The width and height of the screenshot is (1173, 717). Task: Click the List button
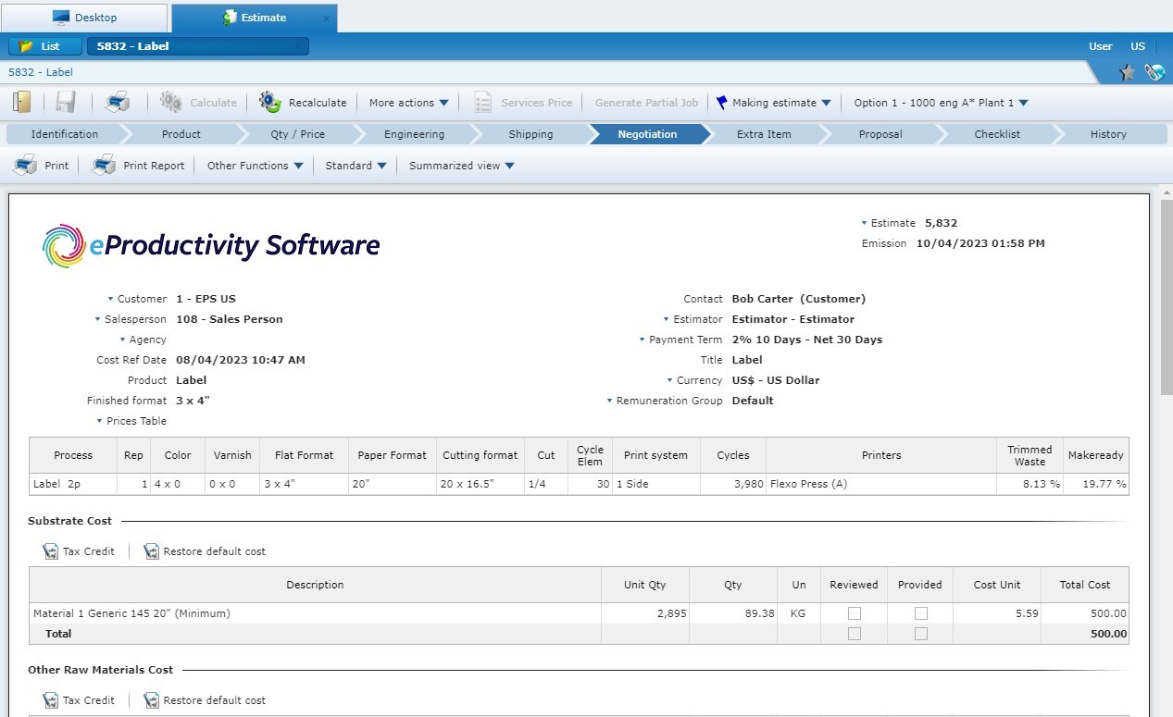[x=44, y=45]
